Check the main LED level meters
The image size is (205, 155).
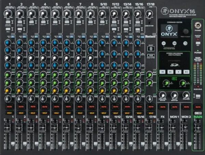[198, 73]
